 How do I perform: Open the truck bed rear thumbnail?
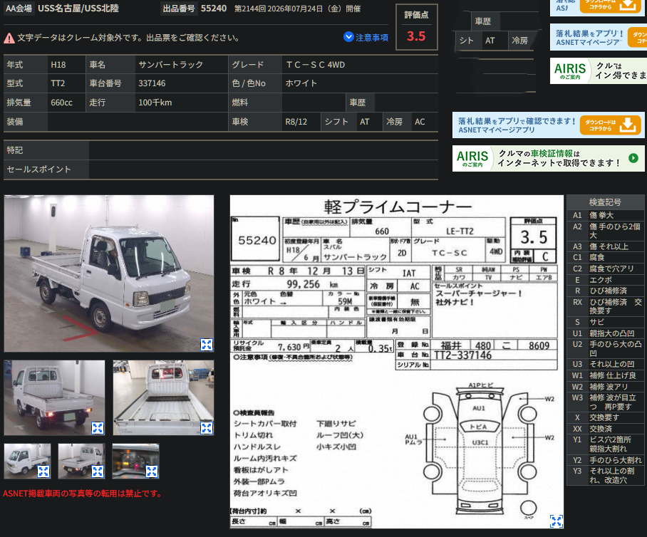(x=163, y=397)
